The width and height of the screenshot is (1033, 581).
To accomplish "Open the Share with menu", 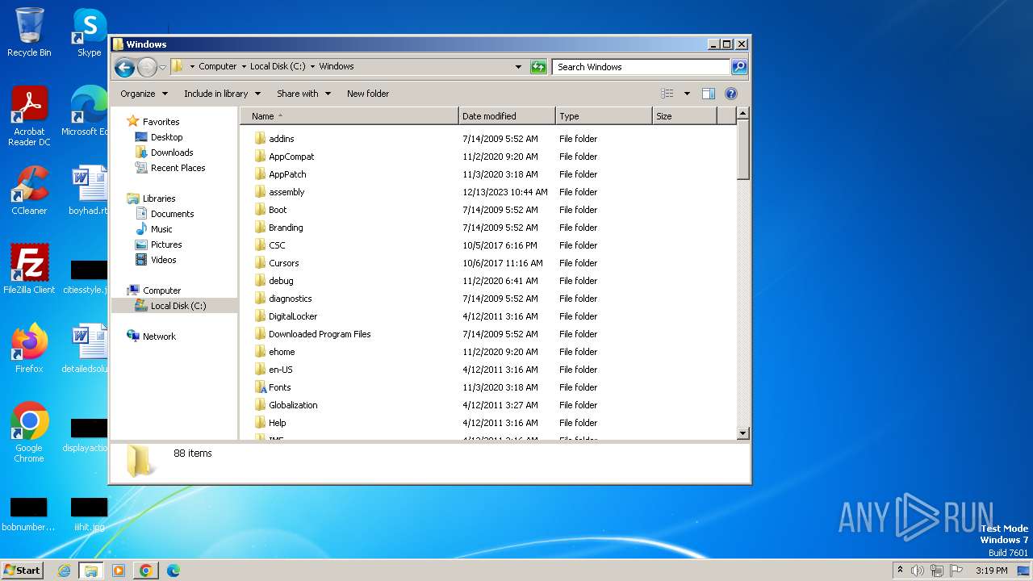I will 303,94.
